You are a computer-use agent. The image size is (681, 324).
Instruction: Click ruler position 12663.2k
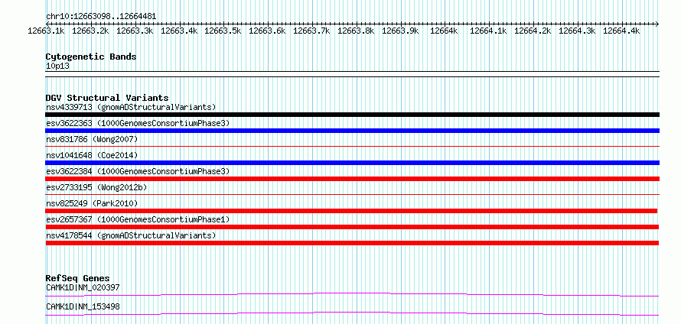tap(90, 31)
